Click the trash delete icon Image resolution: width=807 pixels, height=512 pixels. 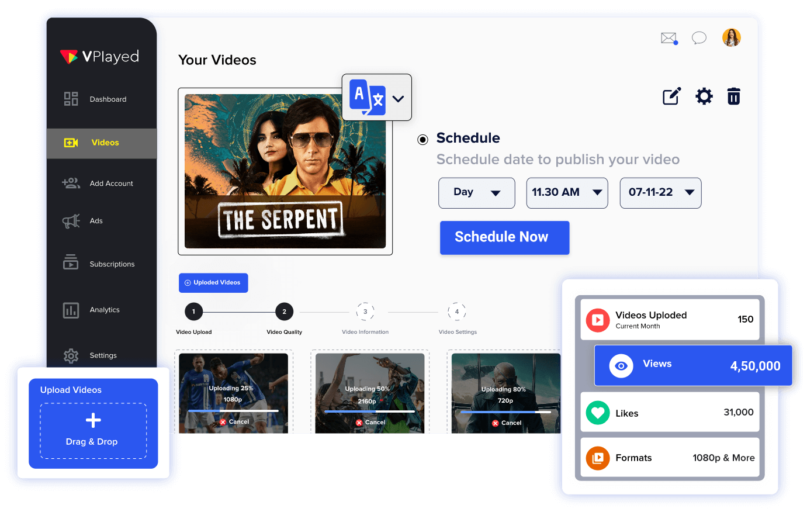tap(733, 96)
